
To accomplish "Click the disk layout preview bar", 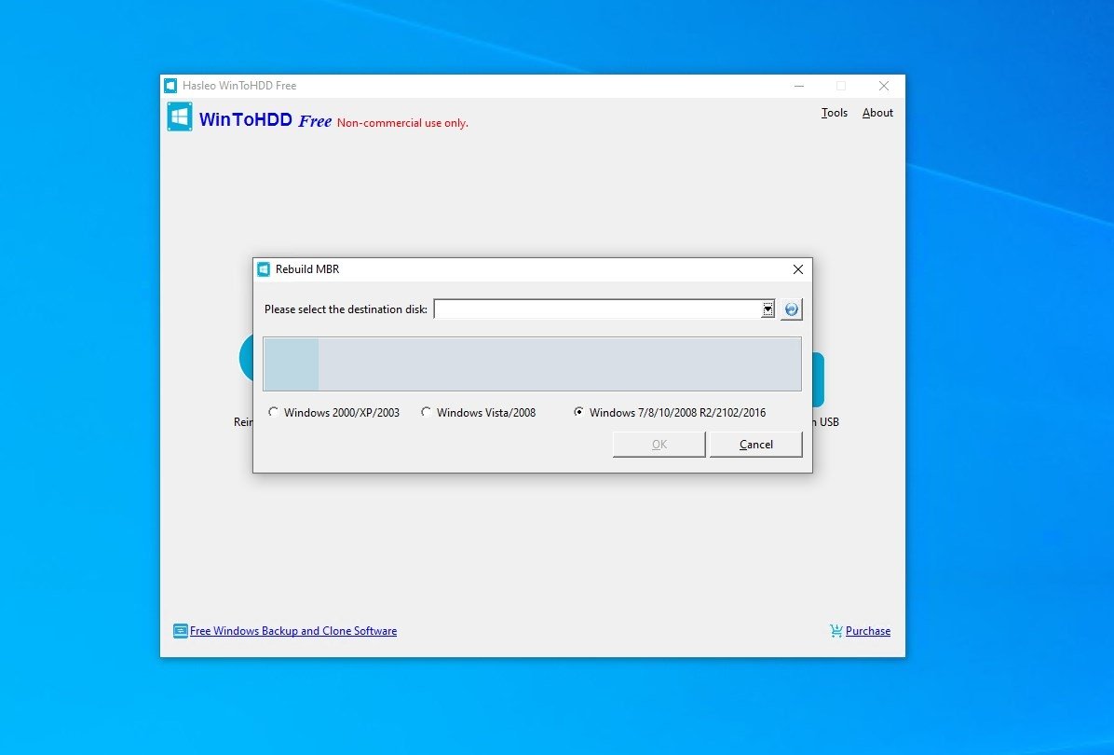I will [532, 364].
